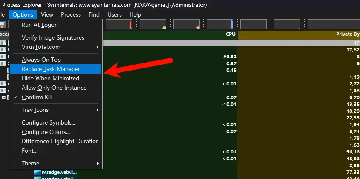360x179 pixels.
Task: Open the View menu
Action: 47,14
